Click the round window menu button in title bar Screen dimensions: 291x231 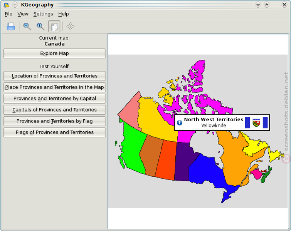tap(15, 5)
